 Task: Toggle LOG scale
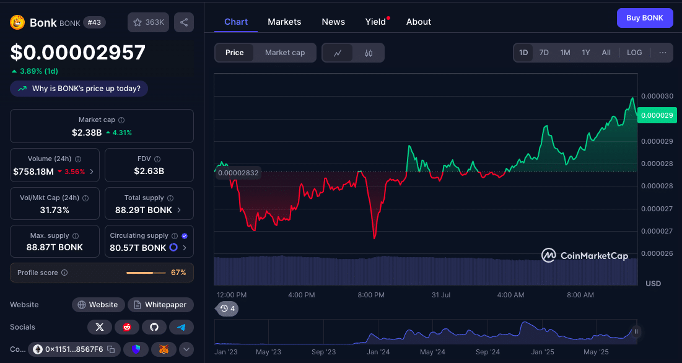[x=634, y=53]
